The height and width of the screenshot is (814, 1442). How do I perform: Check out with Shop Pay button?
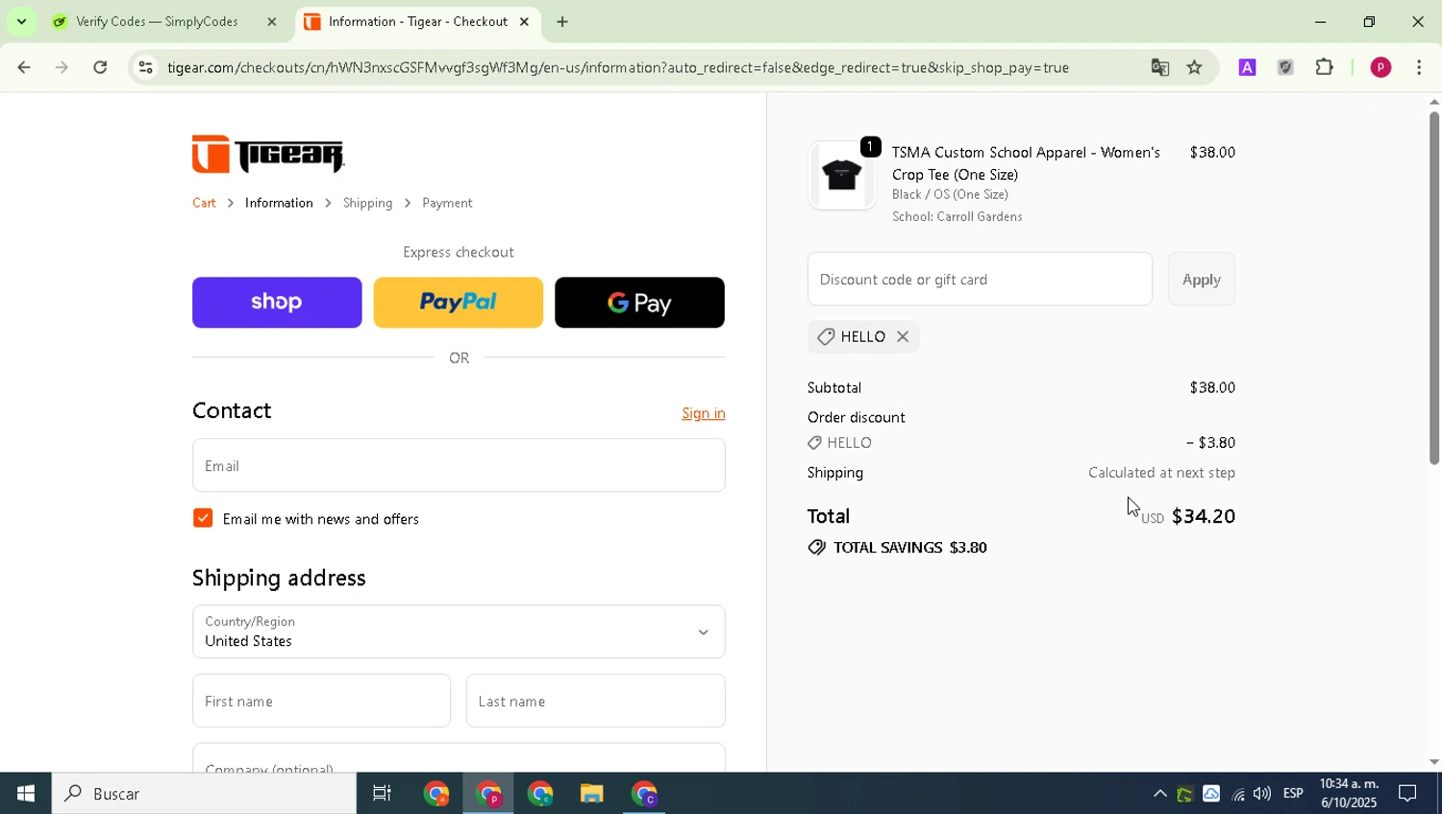tap(277, 303)
